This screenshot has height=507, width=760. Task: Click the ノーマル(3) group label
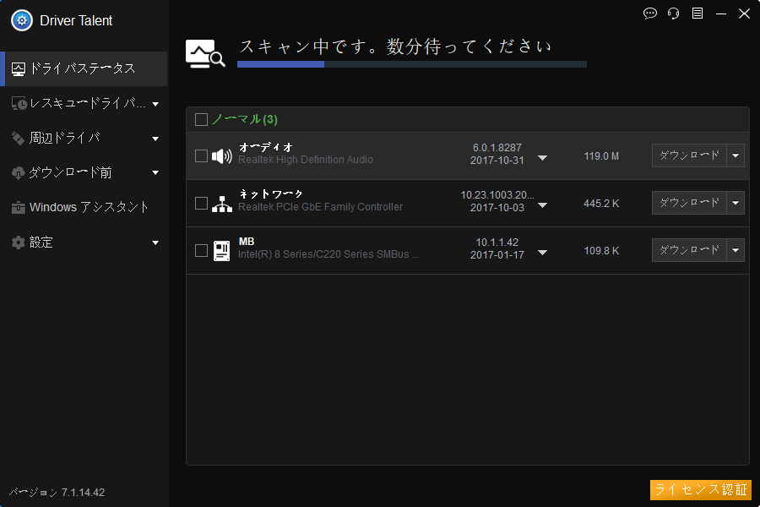pos(245,119)
